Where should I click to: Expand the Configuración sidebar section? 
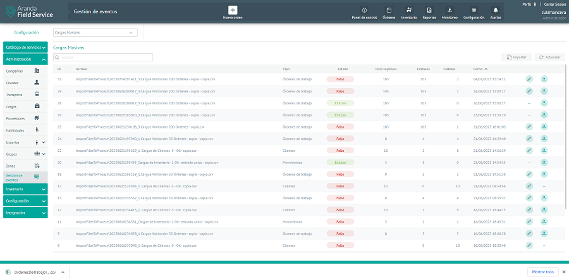[25, 201]
